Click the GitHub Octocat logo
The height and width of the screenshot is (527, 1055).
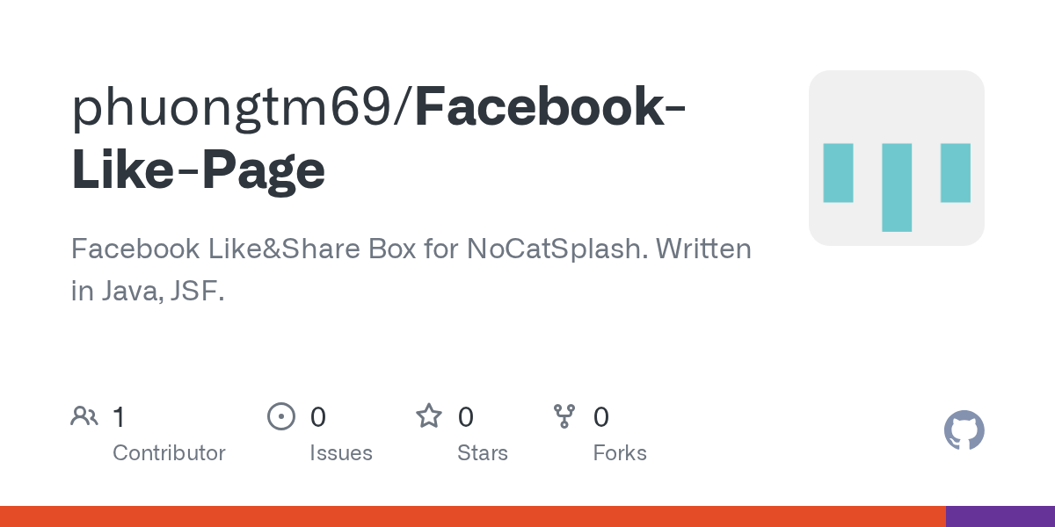[964, 430]
